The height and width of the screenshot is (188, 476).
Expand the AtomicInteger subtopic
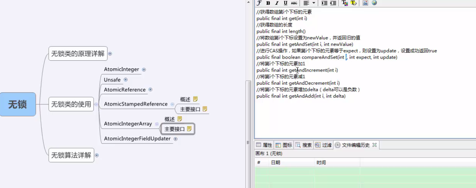(x=144, y=69)
